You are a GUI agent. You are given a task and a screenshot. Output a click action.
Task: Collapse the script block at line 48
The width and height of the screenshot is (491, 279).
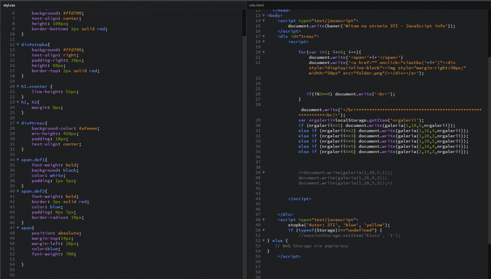pyautogui.click(x=264, y=220)
